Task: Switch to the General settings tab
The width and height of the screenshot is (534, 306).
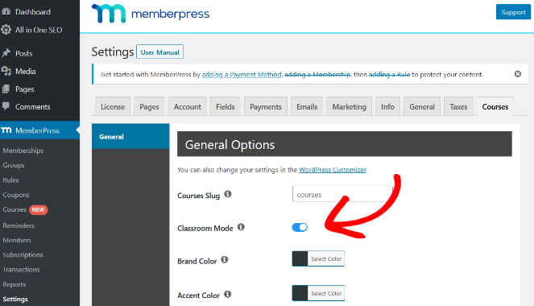Action: 422,106
